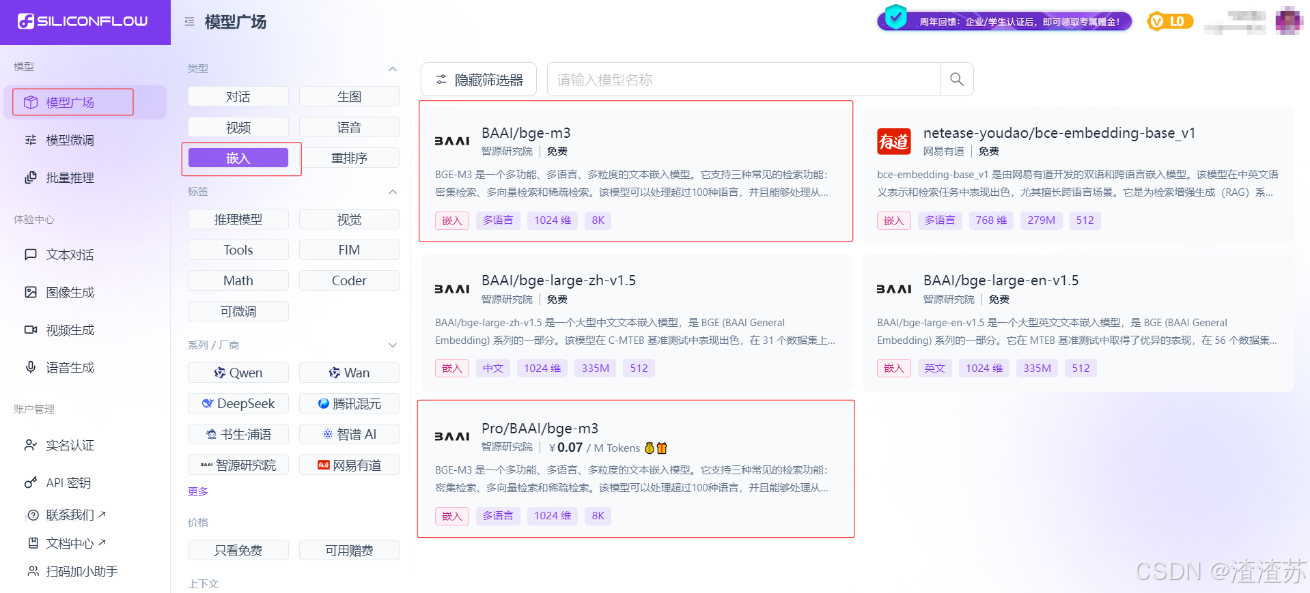Click the SiliconFlow logo

(x=83, y=21)
